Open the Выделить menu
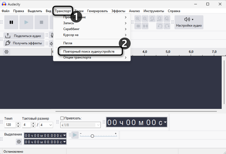This screenshot has height=154, width=226. (35, 11)
